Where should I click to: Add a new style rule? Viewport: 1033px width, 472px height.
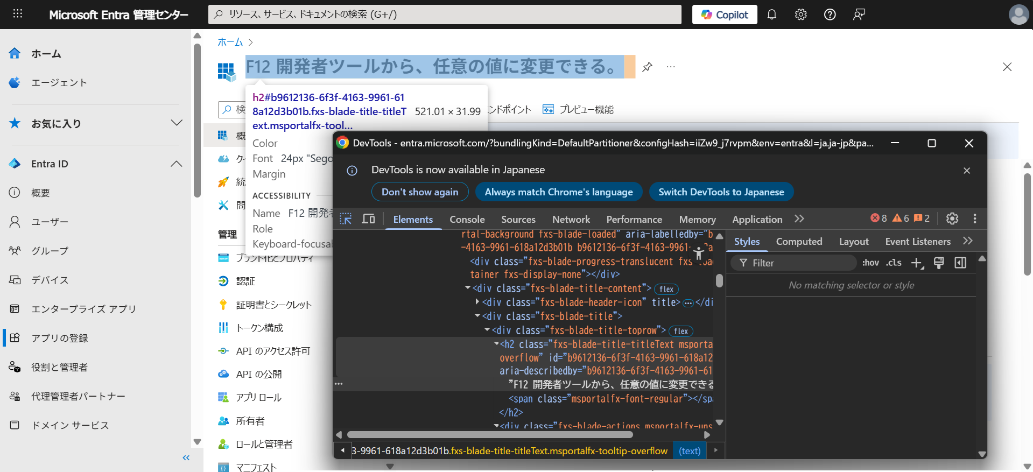917,263
